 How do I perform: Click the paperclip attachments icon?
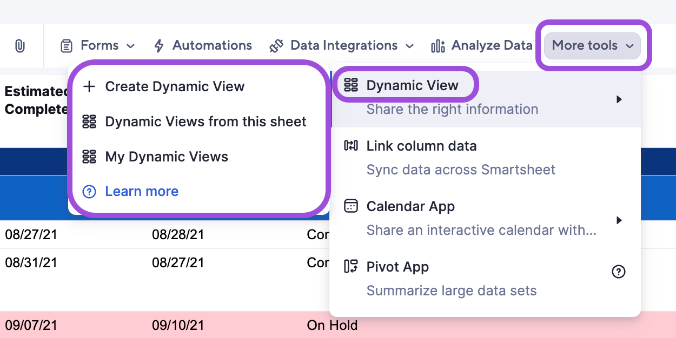[x=21, y=46]
